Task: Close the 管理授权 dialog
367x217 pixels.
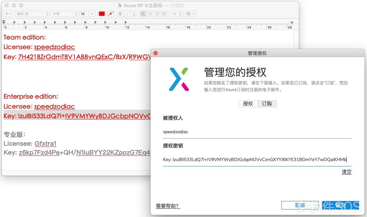Action: point(156,53)
